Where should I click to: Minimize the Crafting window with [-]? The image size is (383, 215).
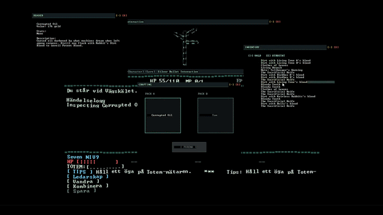pos(232,85)
